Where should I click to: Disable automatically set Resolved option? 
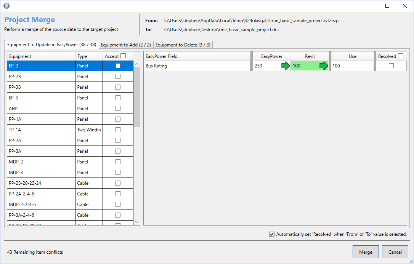click(272, 234)
